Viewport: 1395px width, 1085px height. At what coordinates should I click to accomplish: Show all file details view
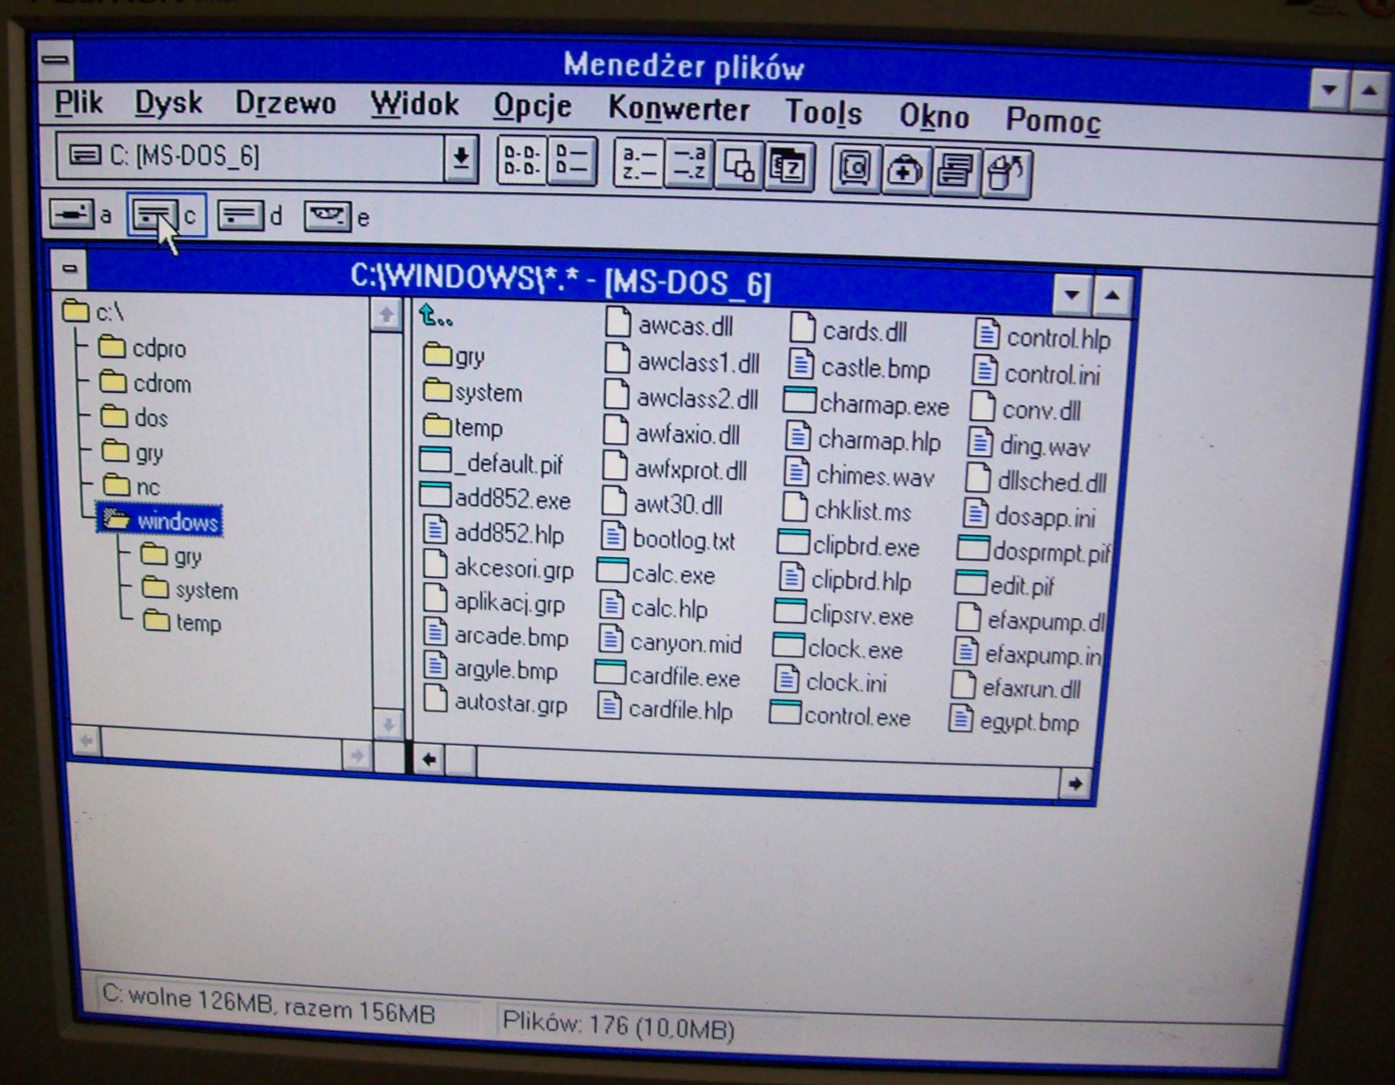click(572, 161)
